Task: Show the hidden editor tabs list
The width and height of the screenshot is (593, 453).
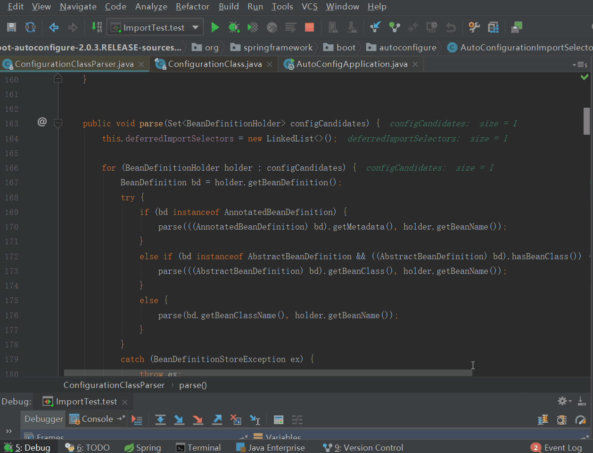Action: coord(580,65)
